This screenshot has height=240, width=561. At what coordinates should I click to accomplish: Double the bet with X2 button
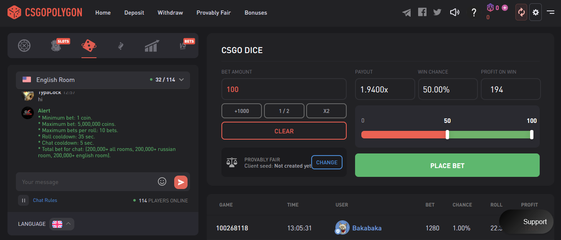point(326,111)
